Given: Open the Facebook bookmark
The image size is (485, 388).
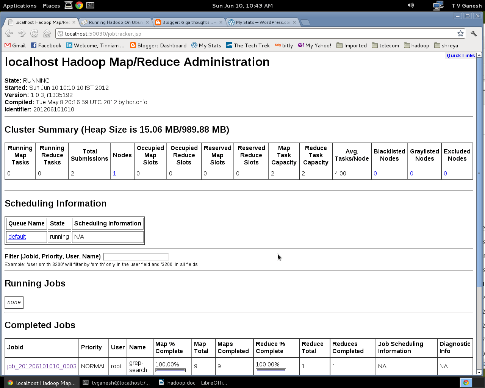Looking at the screenshot, I should [x=46, y=45].
